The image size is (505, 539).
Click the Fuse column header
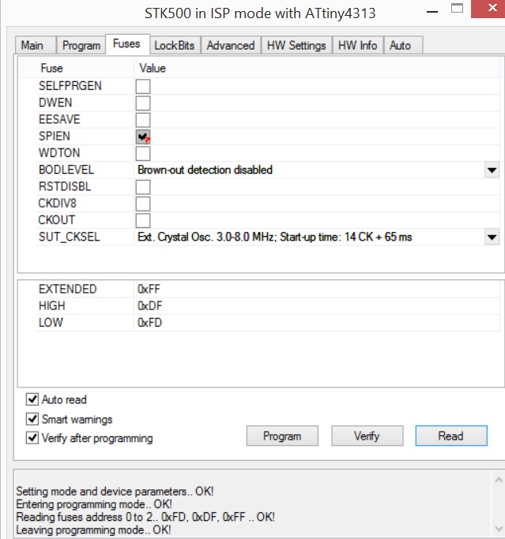(x=51, y=68)
